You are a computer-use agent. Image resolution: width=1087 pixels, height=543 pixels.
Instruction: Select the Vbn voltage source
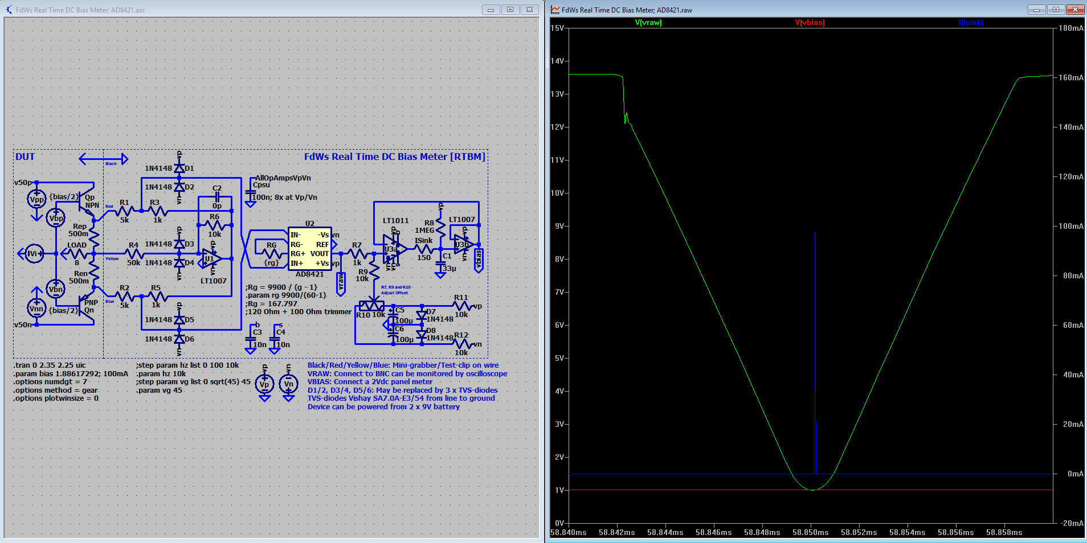[56, 289]
